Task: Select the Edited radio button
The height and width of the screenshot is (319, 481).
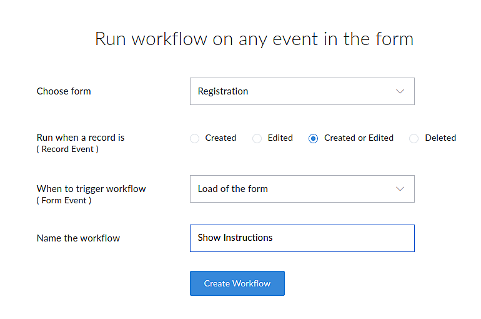Action: point(257,138)
